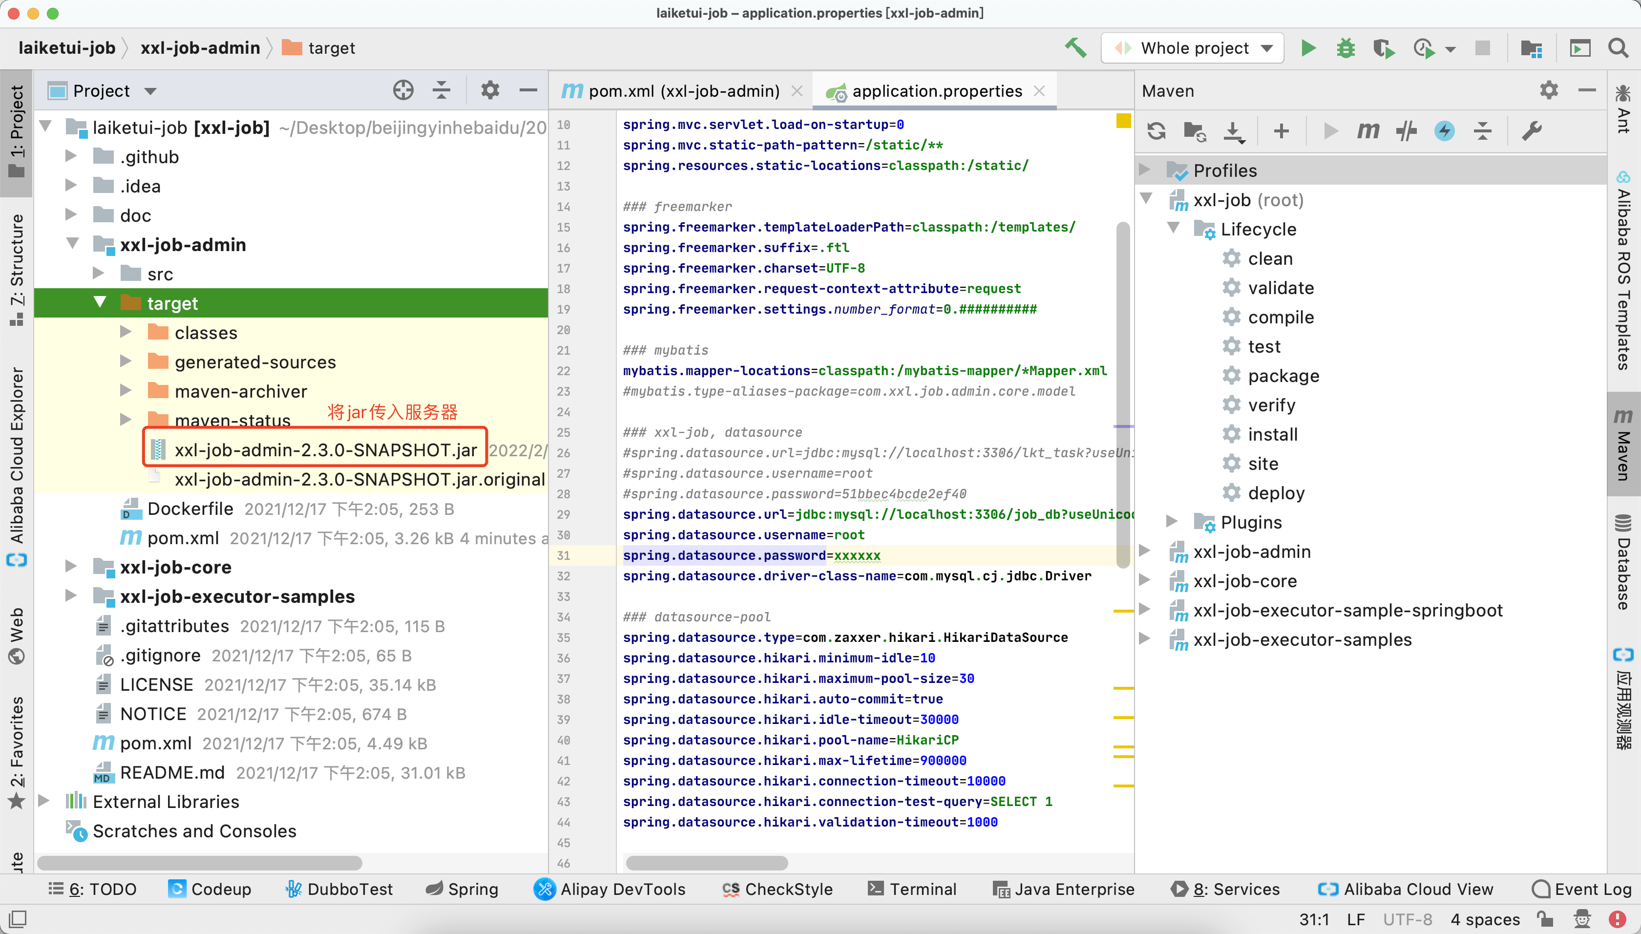Image resolution: width=1641 pixels, height=934 pixels.
Task: Click the read-only lock icon in status bar
Action: (1544, 919)
